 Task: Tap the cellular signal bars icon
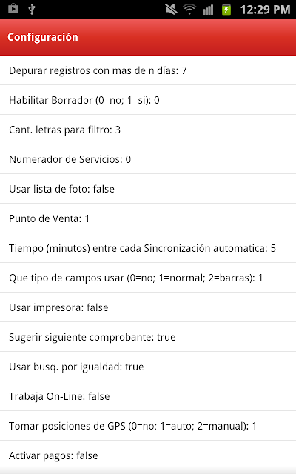[x=208, y=10]
